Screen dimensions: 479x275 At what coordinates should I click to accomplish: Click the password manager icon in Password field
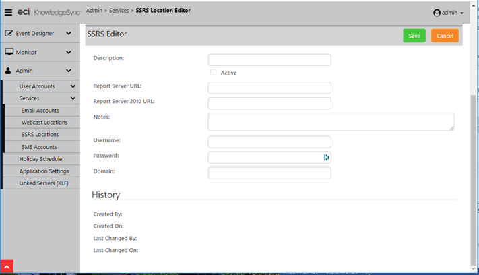coord(326,157)
